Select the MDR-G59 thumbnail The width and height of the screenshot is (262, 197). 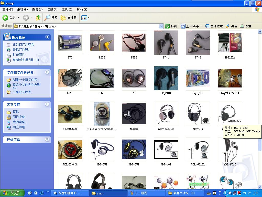pos(134,150)
